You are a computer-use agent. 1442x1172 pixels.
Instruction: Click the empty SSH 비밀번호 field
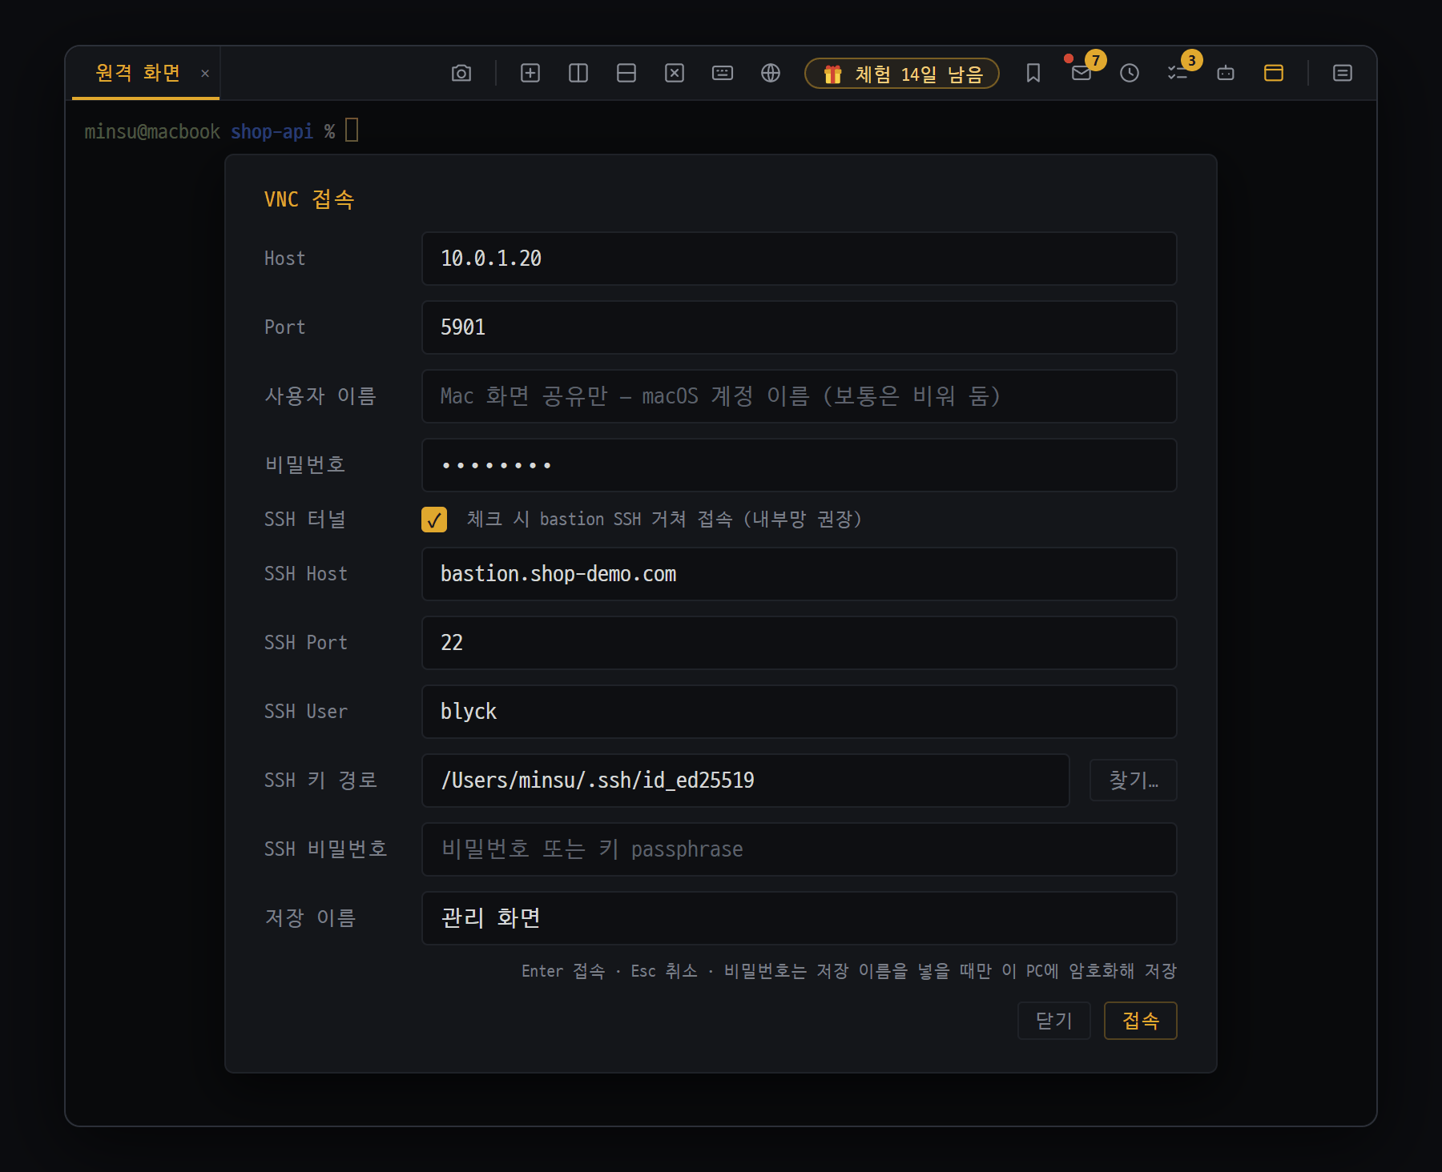point(799,849)
